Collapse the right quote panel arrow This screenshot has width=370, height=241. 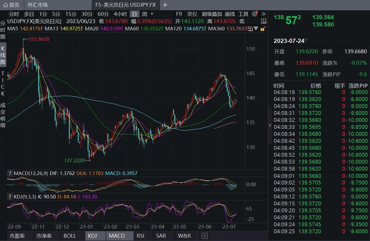(270, 125)
